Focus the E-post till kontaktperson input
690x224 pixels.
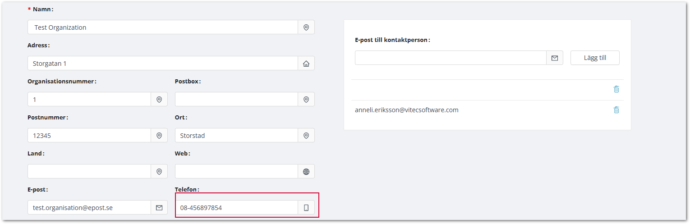click(451, 58)
